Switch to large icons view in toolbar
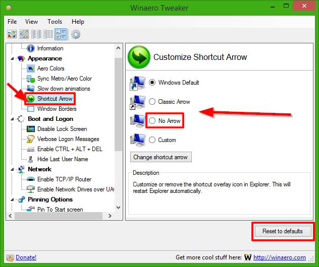The image size is (319, 267). tap(12, 34)
